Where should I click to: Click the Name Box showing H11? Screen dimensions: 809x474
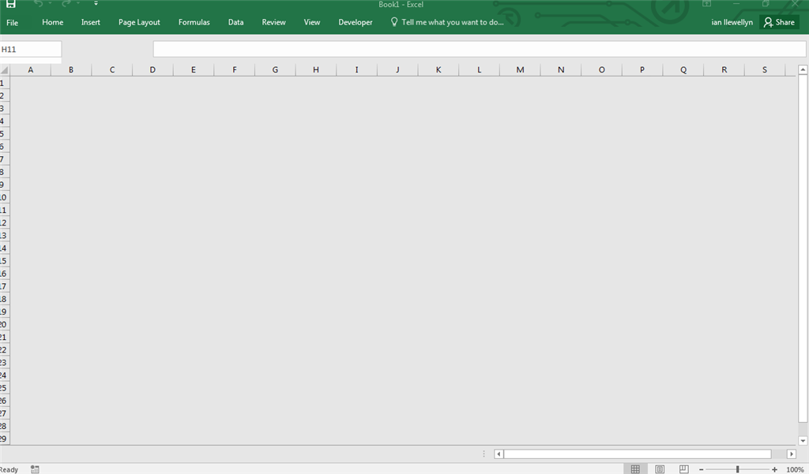tap(30, 48)
